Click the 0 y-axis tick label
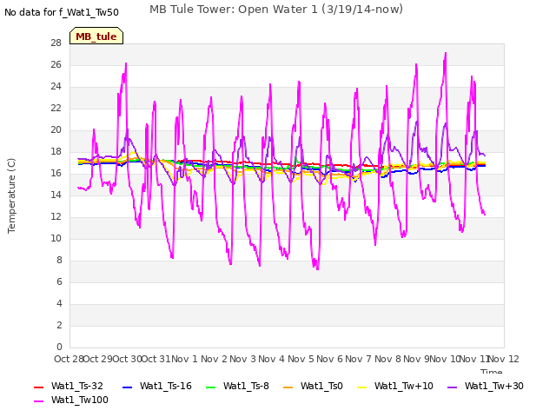This screenshot has height=417, width=556. (59, 347)
